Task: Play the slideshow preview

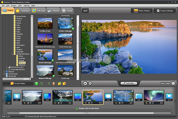Action: coord(85,84)
